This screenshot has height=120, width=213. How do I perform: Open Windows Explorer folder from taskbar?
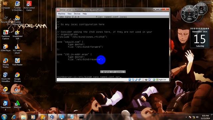pos(24,117)
